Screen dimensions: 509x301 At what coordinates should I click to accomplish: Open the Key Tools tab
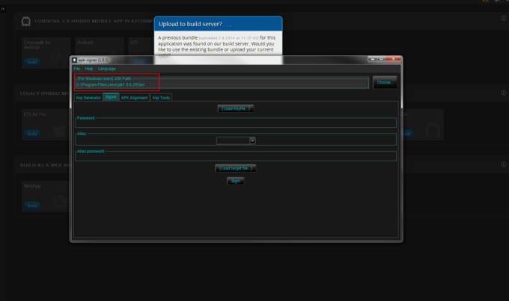pos(161,98)
